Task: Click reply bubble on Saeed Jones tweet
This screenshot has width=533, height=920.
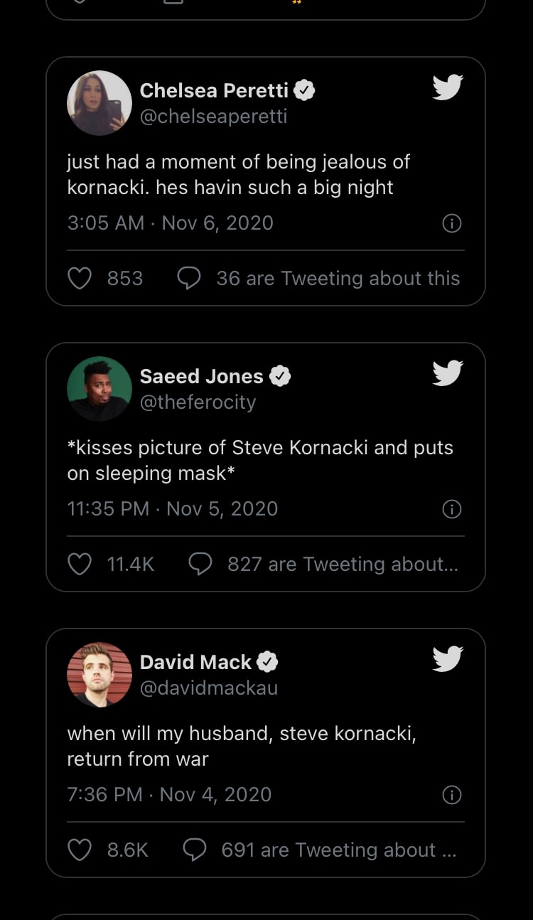Action: [x=200, y=565]
